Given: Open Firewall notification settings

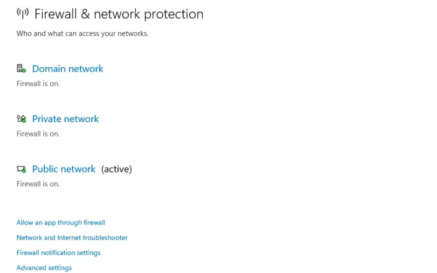Looking at the screenshot, I should (x=58, y=253).
